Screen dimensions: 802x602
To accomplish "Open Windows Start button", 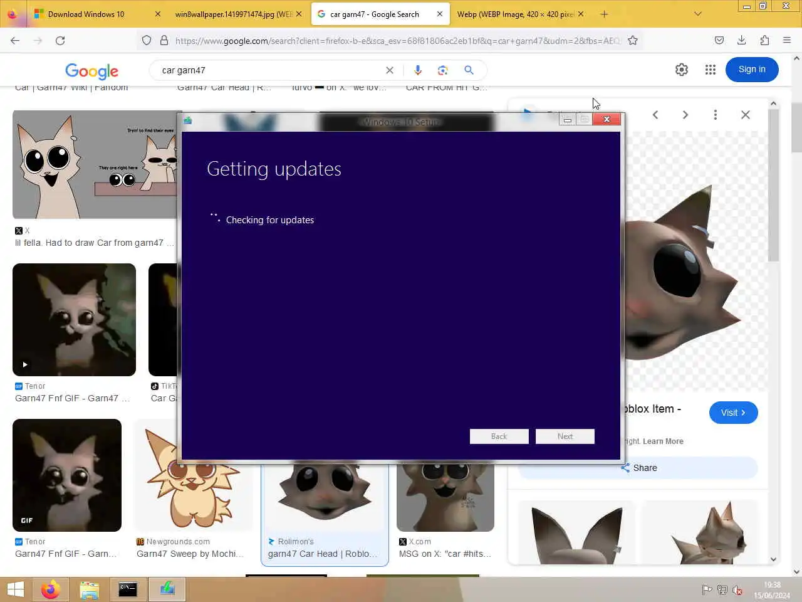I will (x=16, y=589).
